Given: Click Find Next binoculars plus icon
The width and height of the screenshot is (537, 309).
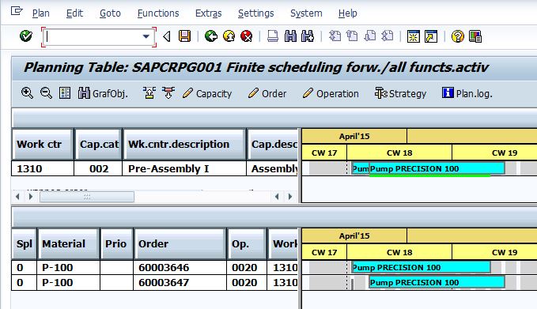Looking at the screenshot, I should pos(308,36).
